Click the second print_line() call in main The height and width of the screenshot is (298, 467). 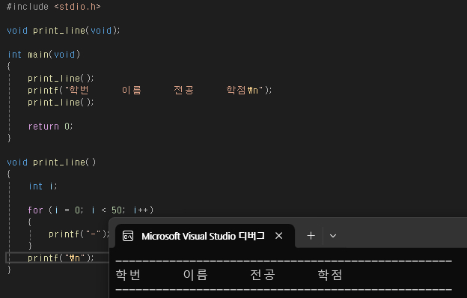coord(61,103)
